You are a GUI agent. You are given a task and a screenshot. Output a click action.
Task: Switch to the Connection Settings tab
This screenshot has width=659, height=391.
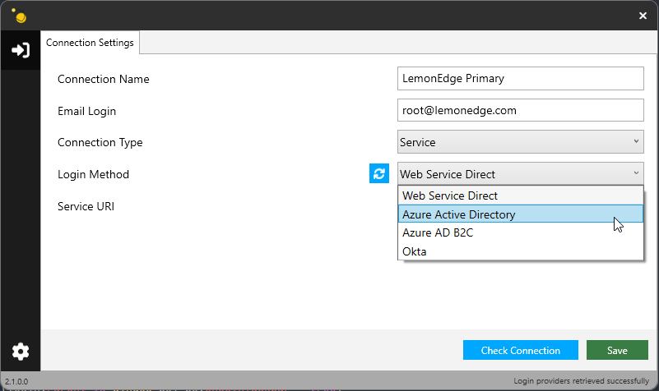(90, 43)
